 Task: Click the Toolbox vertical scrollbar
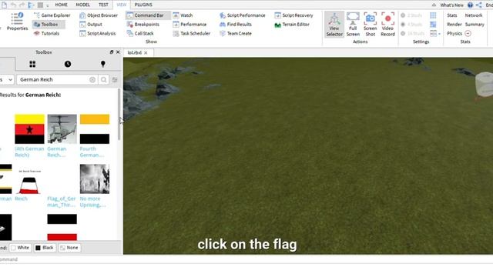pos(119,115)
